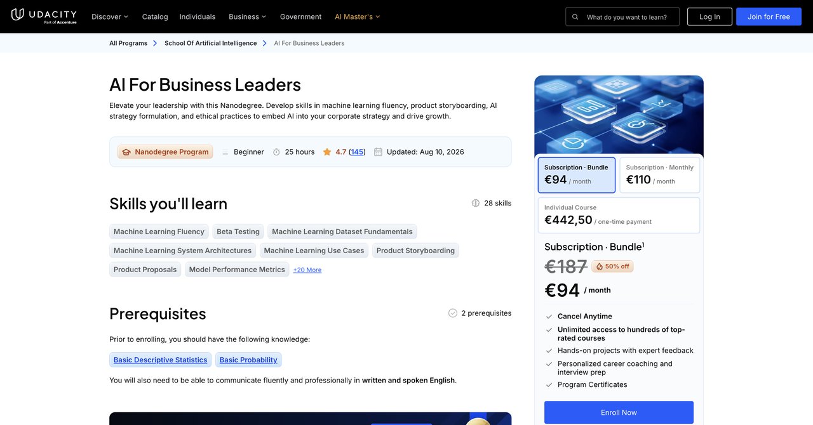
Task: Open Basic Descriptive Statistics prerequisite link
Action: click(160, 360)
